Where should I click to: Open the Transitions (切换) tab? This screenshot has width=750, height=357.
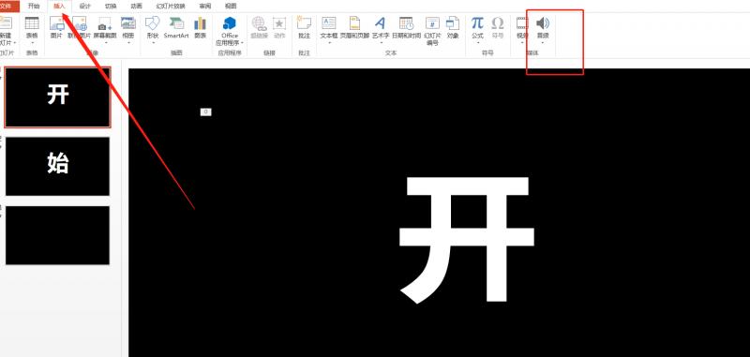tap(111, 7)
